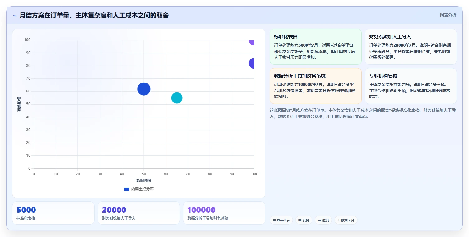Click the Chart.js tag
Screen dimensions: 469x237
tap(281, 220)
